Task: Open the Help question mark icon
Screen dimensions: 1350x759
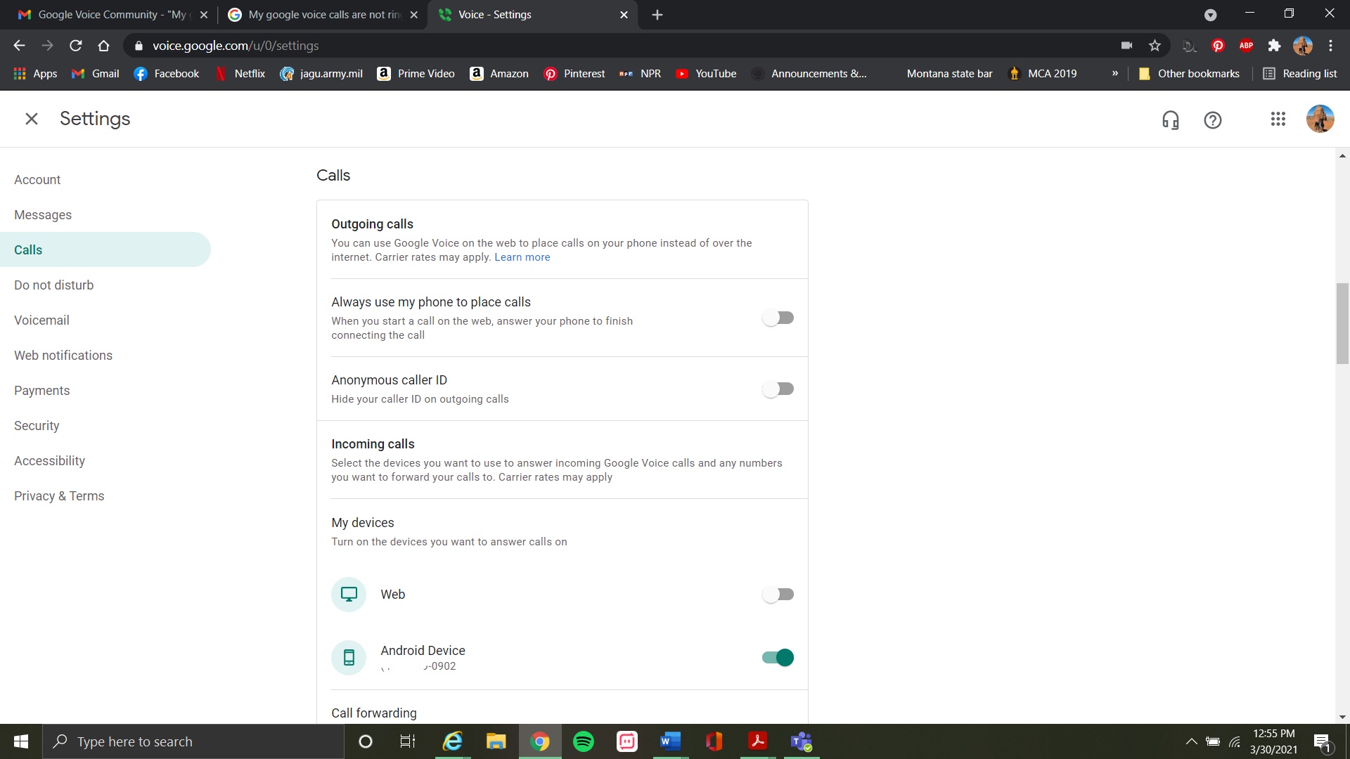Action: coord(1213,120)
